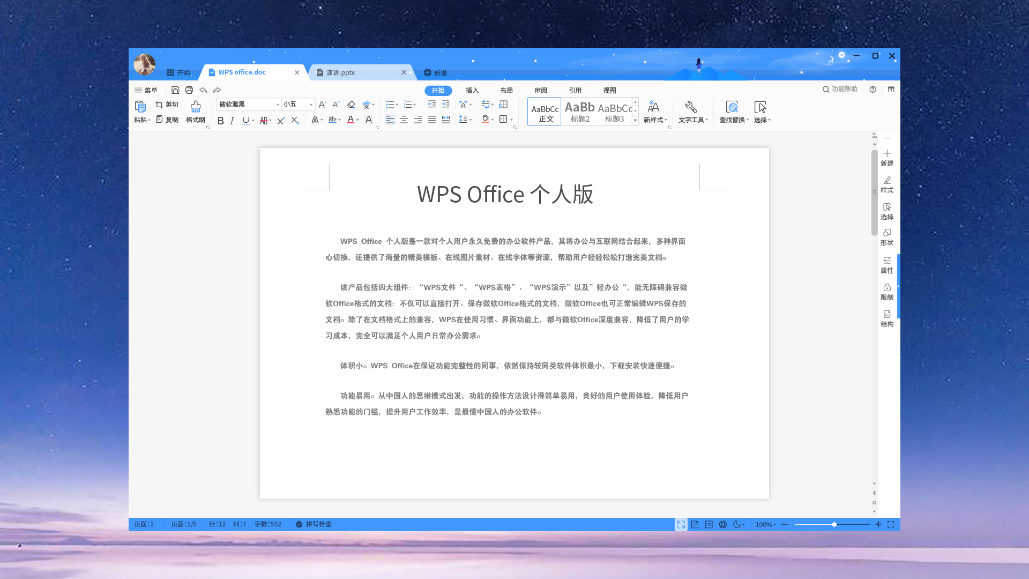Toggle bold formatting
The image size is (1029, 579).
click(x=220, y=121)
